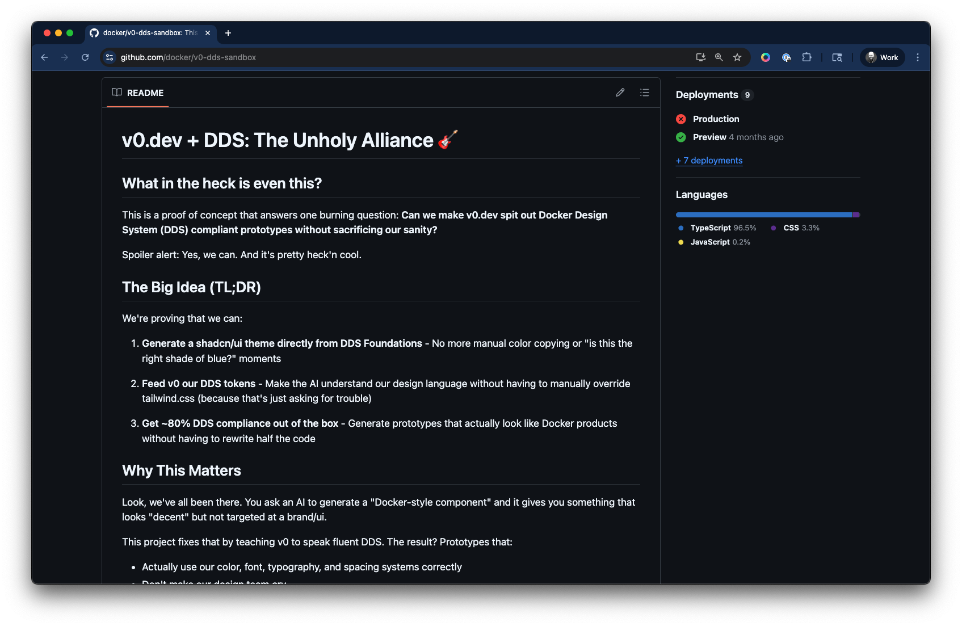Click the side panel search icon

point(837,57)
